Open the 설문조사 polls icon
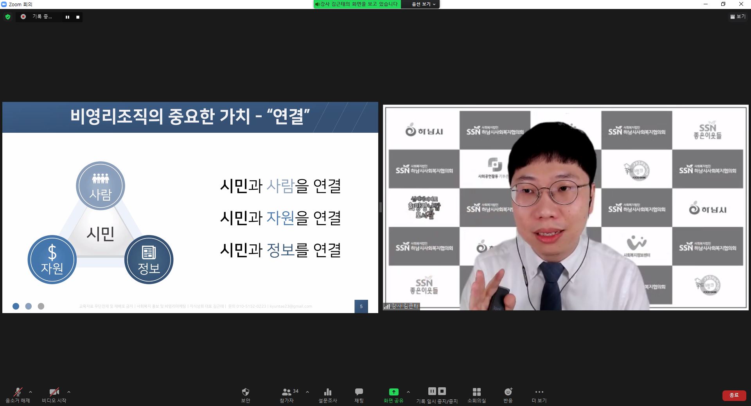Image resolution: width=751 pixels, height=406 pixels. coord(327,395)
